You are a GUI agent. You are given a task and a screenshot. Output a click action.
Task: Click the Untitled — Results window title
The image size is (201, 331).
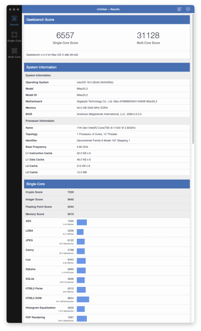pos(108,9)
